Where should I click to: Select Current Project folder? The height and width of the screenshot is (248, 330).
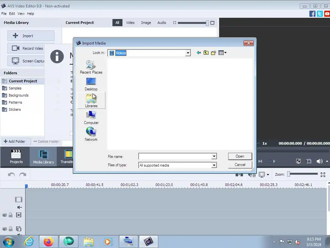pos(23,81)
